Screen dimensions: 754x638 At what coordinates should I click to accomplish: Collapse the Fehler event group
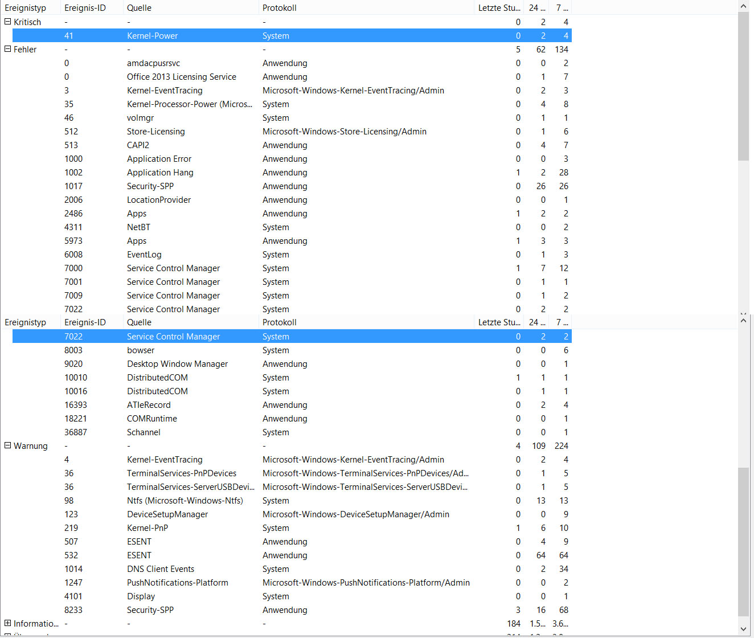[8, 49]
